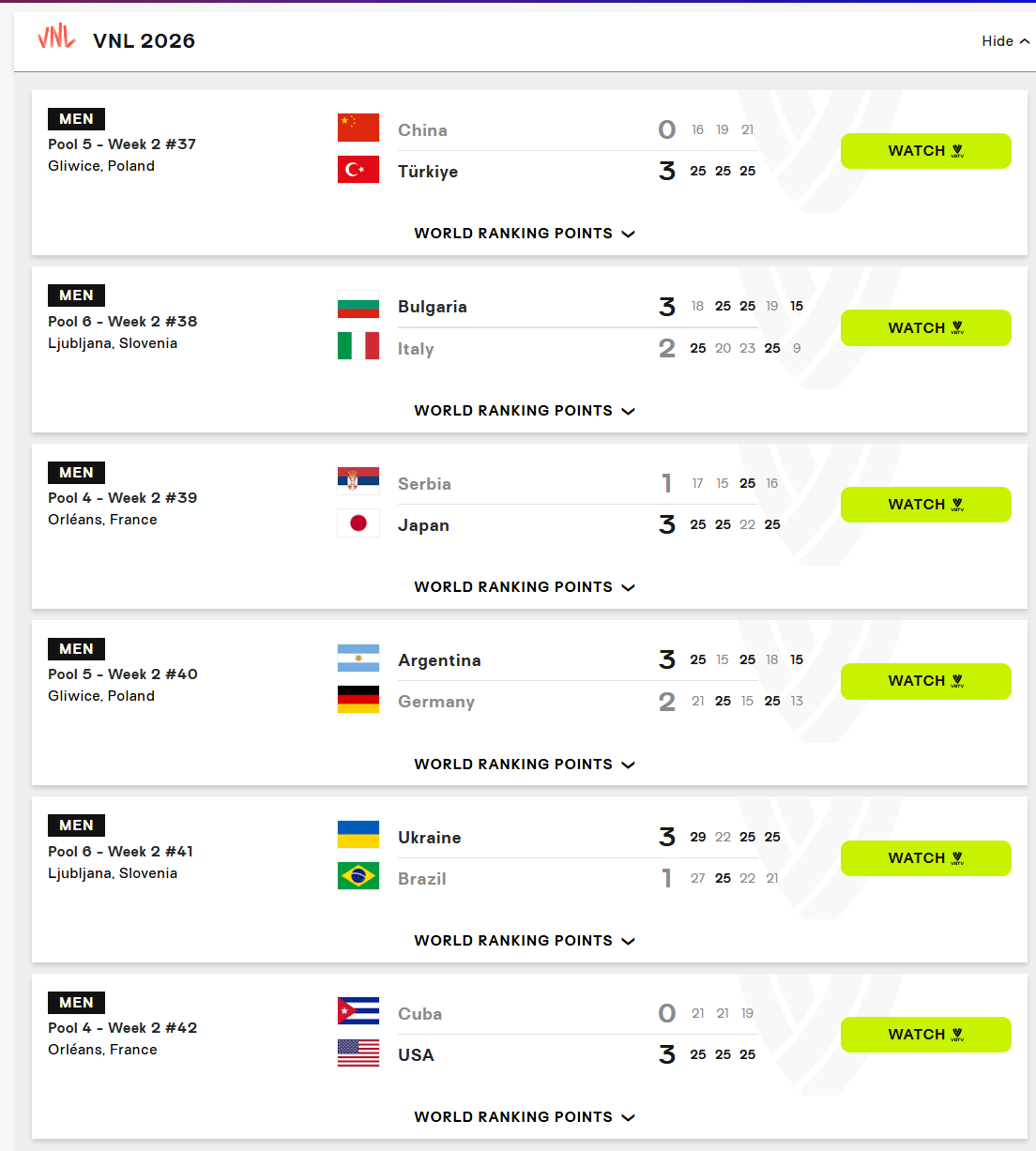The width and height of the screenshot is (1036, 1151).
Task: Click the USA flag icon
Action: (x=358, y=1053)
